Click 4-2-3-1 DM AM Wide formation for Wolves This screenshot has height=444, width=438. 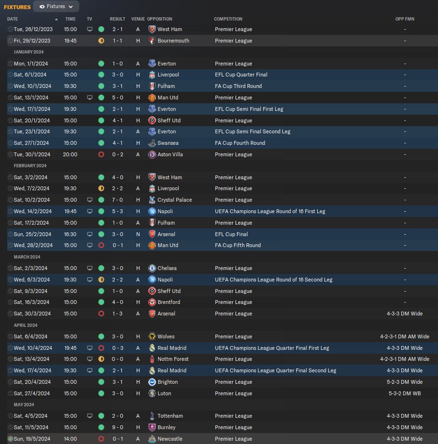pos(405,336)
